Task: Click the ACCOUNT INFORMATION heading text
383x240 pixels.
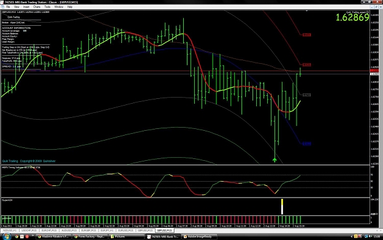Action: point(16,28)
